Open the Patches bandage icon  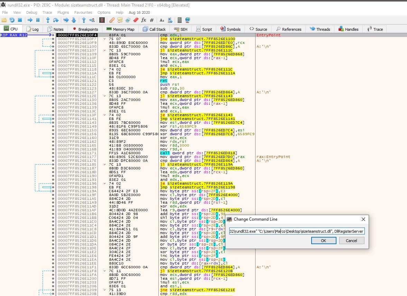(112, 20)
